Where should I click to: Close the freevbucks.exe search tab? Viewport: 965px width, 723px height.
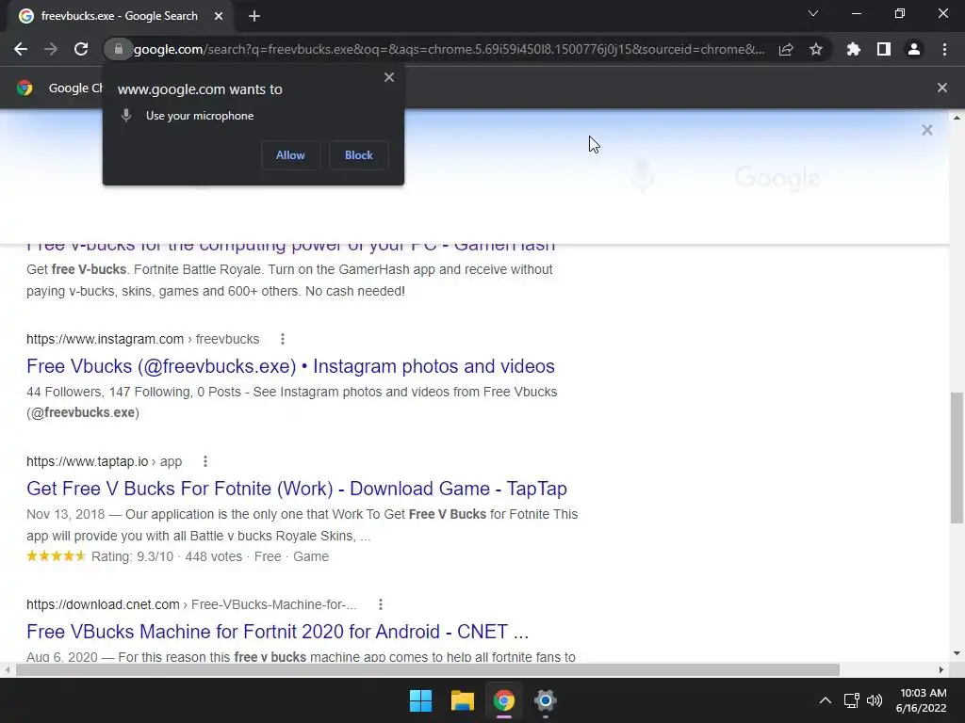click(x=219, y=16)
